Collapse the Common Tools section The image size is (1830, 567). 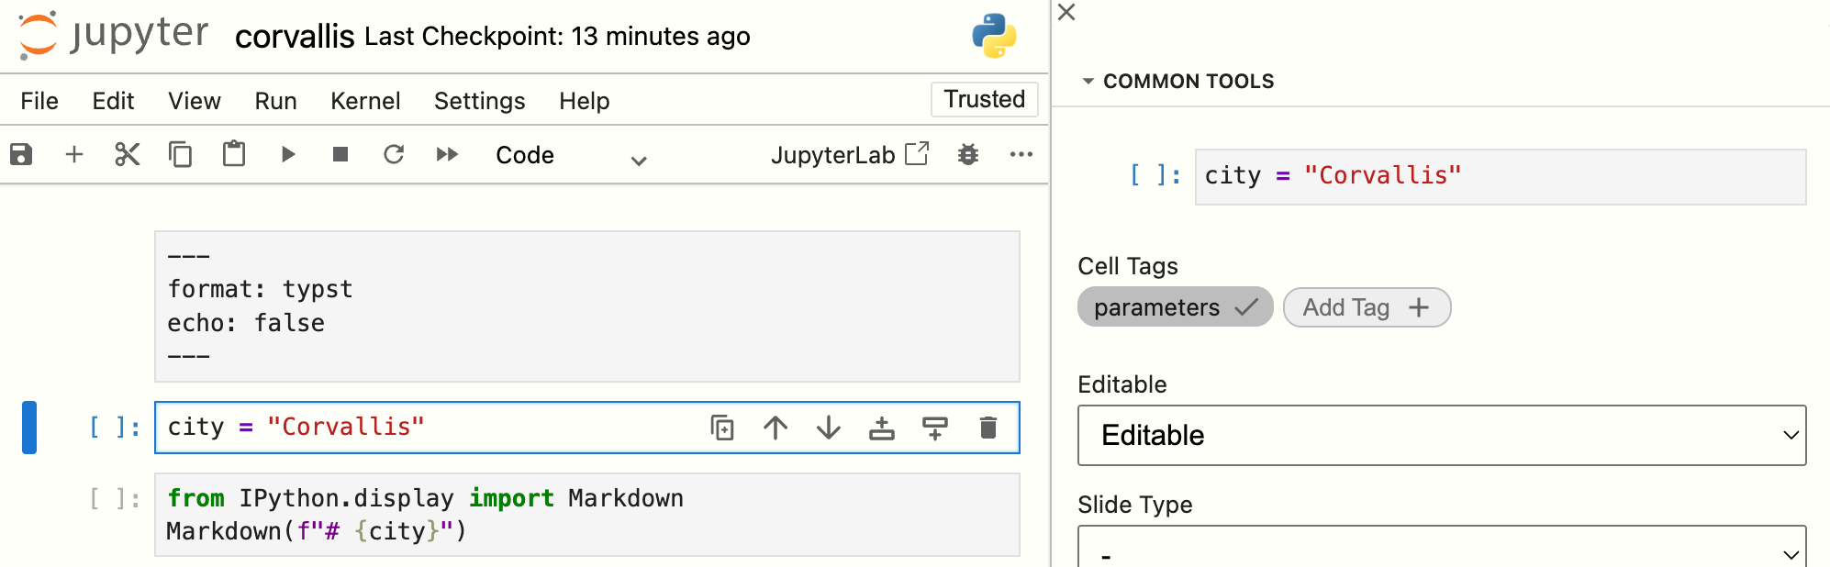click(1088, 82)
